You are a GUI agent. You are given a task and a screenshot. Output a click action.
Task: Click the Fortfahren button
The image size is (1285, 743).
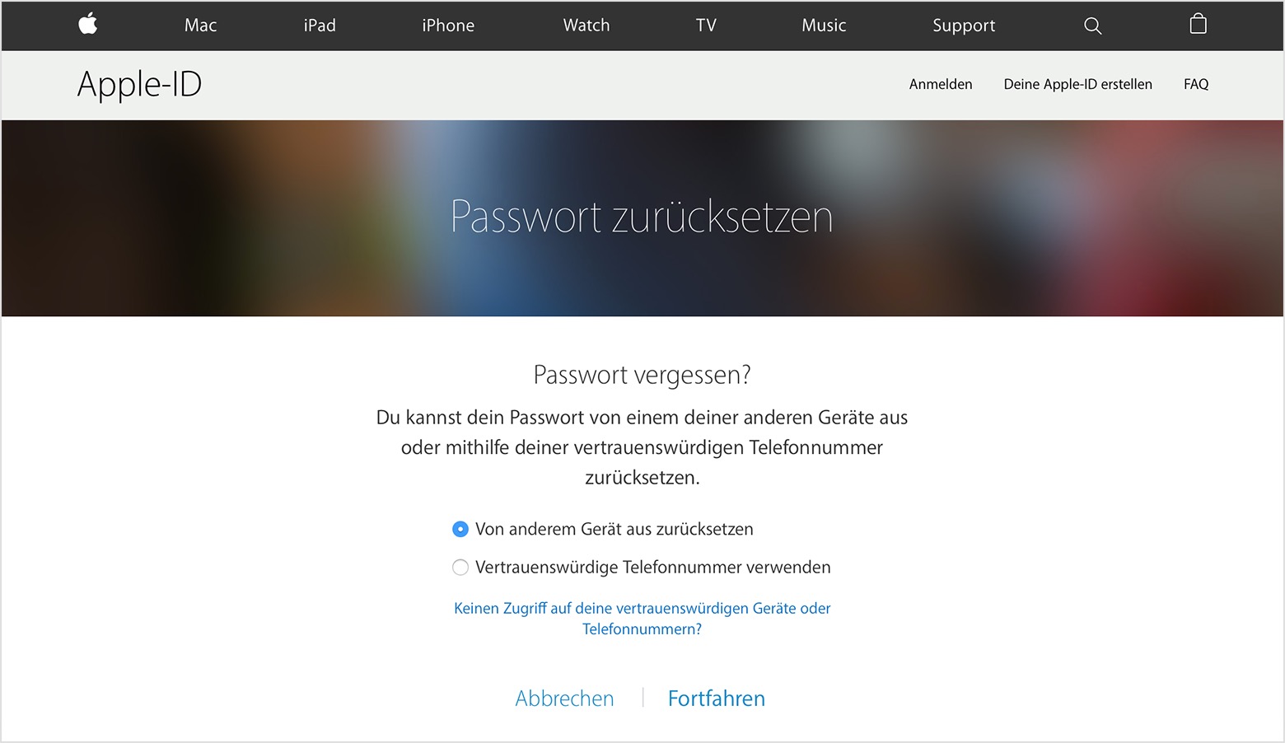717,699
